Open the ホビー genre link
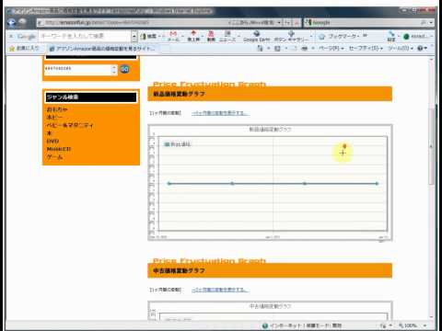Viewport: 442px width, 331px height. pyautogui.click(x=54, y=118)
